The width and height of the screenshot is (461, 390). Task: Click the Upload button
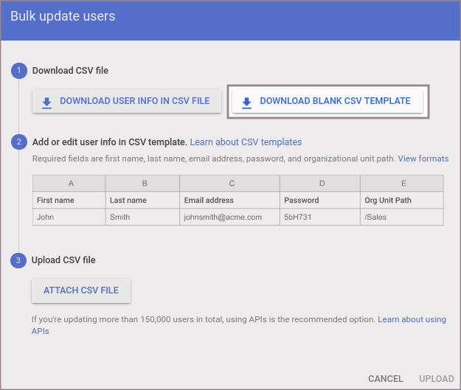click(436, 379)
